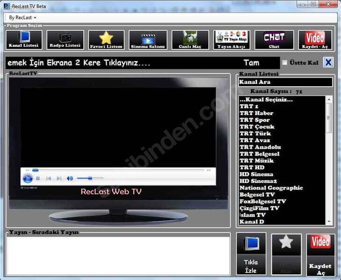Click the player's stop button
Viewport: 341px width, 280px height.
38,178
